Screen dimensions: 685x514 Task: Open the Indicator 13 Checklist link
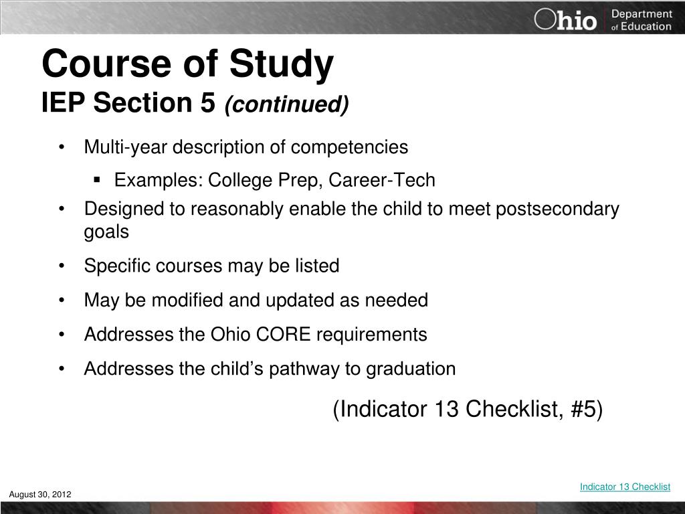point(625,487)
